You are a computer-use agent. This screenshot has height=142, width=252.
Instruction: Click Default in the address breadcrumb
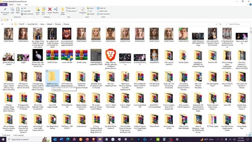(x=50, y=24)
